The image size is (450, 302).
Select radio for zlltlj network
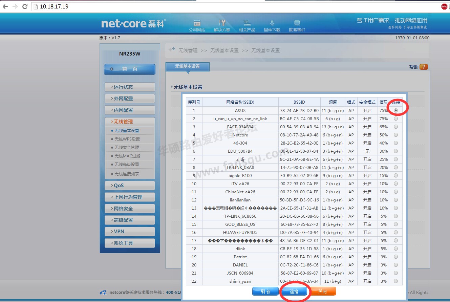396,159
